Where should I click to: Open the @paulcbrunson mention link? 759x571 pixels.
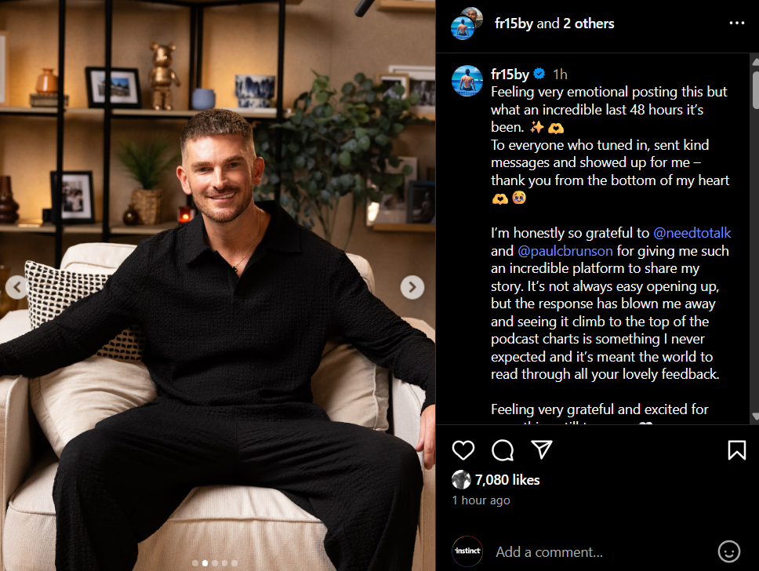pos(565,251)
